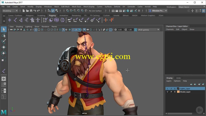The height and width of the screenshot is (116, 206).
Task: Switch to four view layout icon
Action: pyautogui.click(x=4, y=85)
